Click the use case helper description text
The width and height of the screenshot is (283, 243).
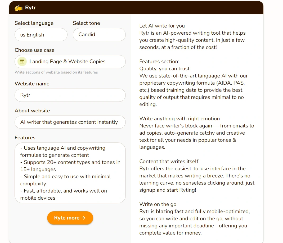point(56,72)
